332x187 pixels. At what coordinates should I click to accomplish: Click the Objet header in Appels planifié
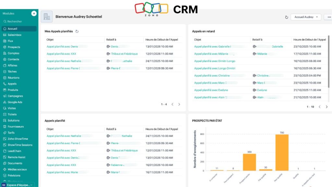(x=50, y=129)
